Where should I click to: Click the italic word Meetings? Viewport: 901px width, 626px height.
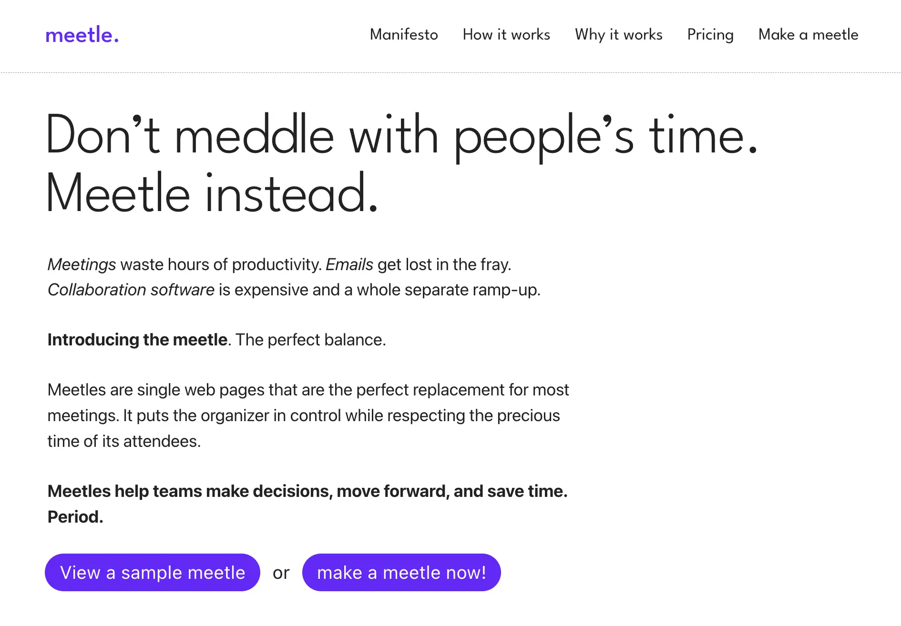[82, 264]
